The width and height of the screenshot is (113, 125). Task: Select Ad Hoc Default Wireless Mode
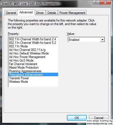click(33, 53)
